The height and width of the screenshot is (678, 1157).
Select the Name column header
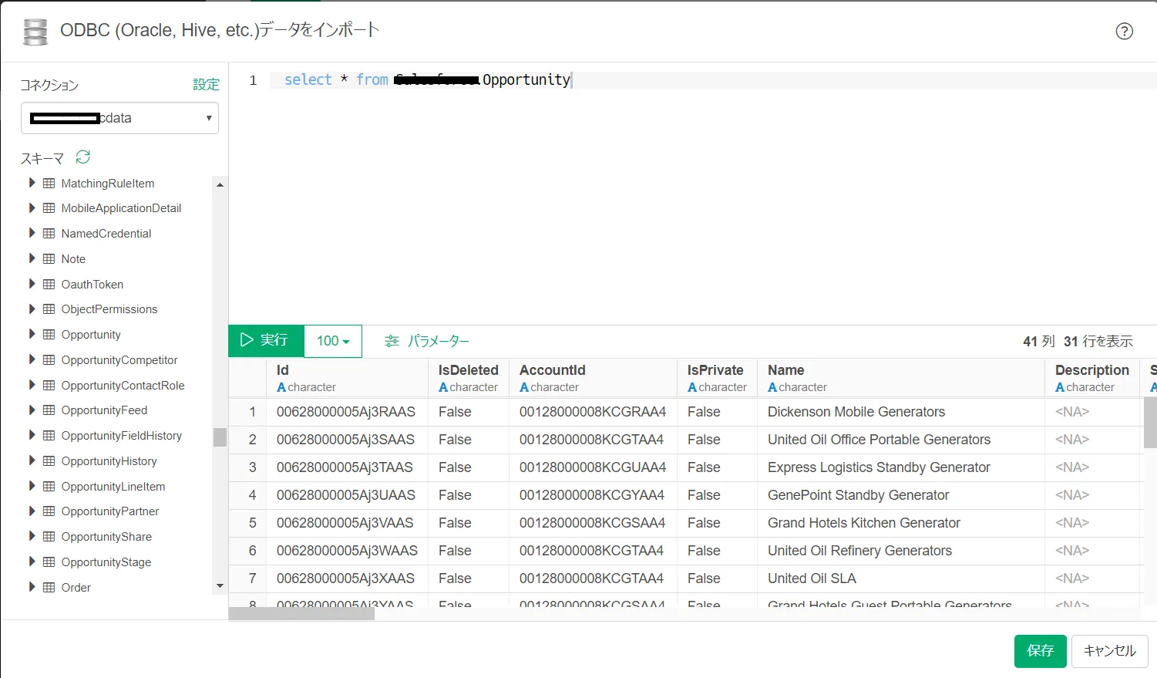tap(788, 369)
